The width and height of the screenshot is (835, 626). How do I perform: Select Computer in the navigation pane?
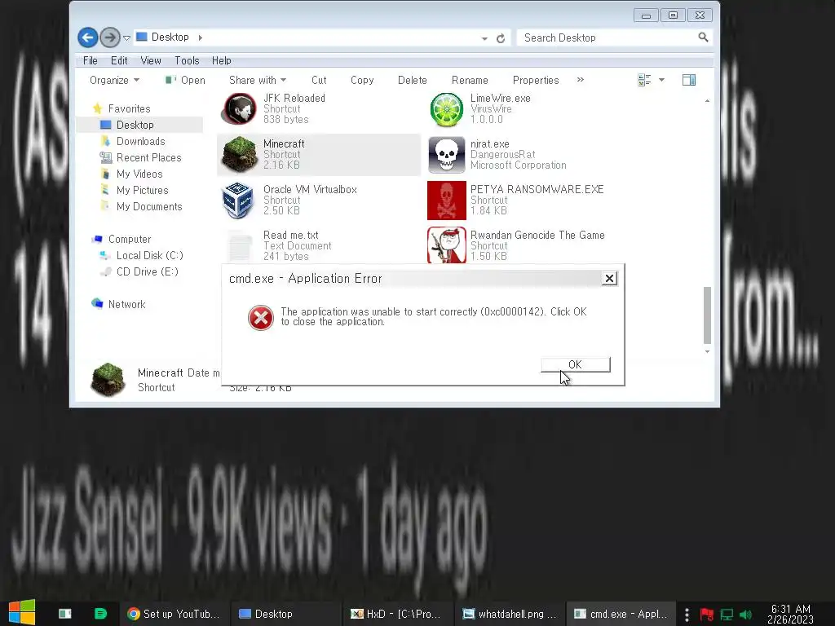[x=130, y=240]
